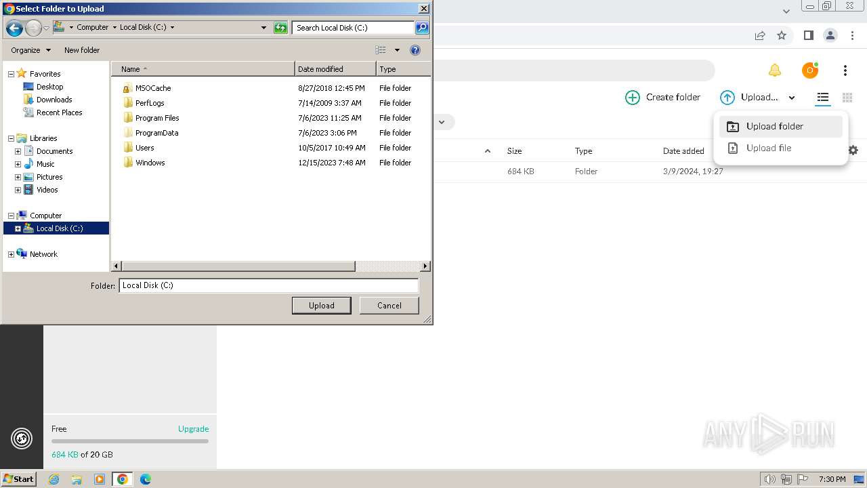Click the Upgrade link
867x488 pixels.
click(193, 429)
